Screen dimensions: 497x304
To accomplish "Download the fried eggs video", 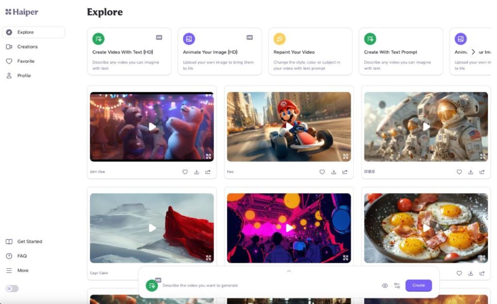I will point(471,273).
